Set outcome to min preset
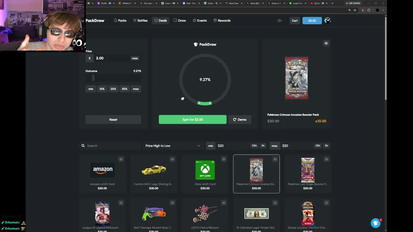The image size is (413, 232). [91, 89]
